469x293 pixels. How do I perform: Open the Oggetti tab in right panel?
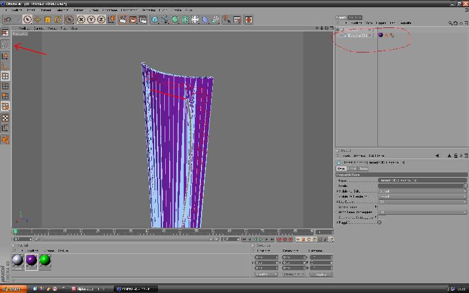[x=341, y=17]
